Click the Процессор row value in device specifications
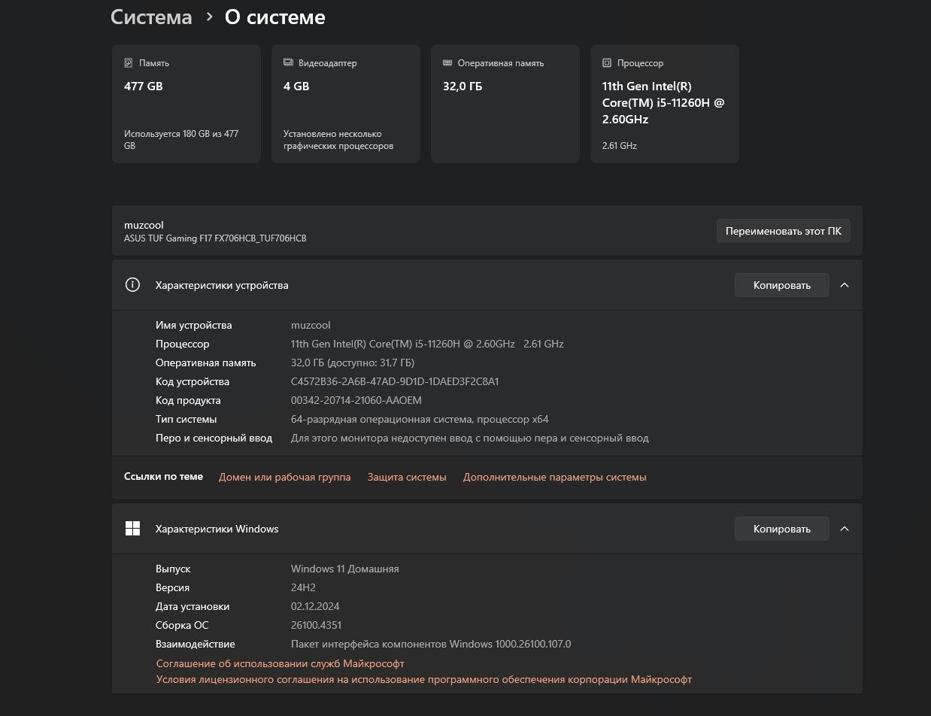 pyautogui.click(x=427, y=344)
